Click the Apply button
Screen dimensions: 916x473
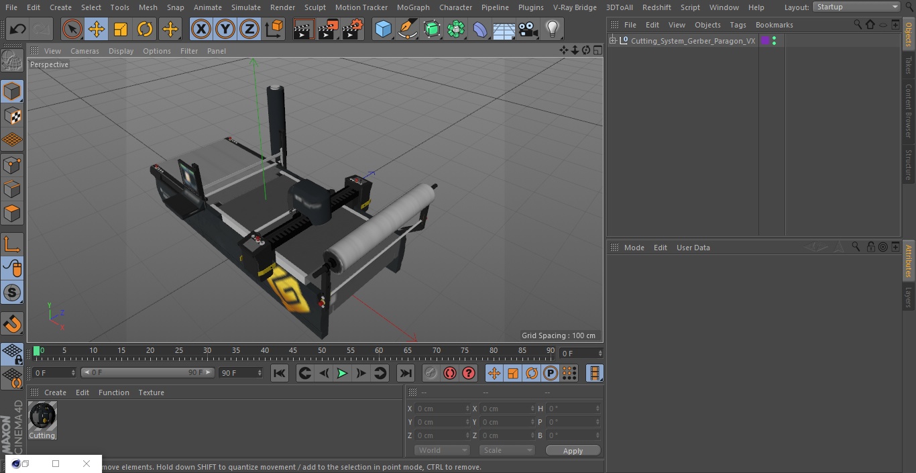[573, 451]
